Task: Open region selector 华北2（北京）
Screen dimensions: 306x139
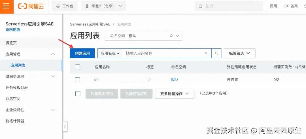Action: pos(104,6)
